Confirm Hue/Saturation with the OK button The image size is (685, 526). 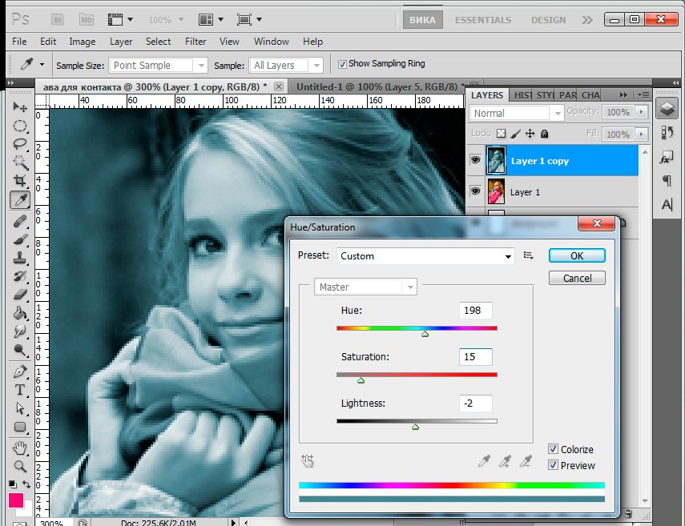pos(577,255)
